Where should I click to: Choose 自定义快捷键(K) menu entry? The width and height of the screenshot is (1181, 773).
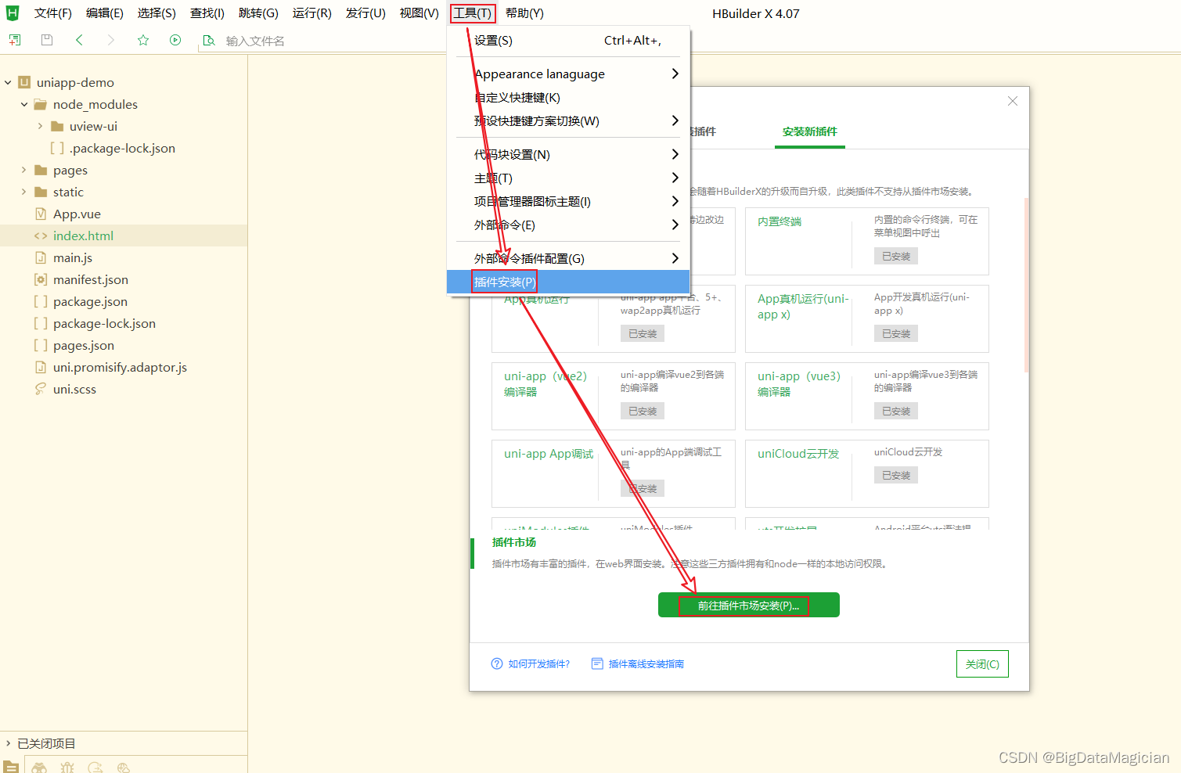click(568, 97)
